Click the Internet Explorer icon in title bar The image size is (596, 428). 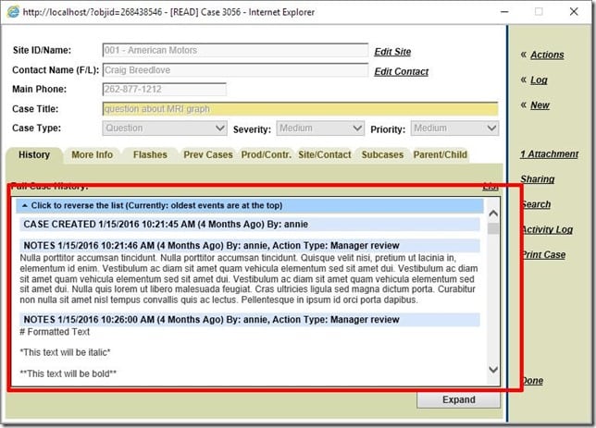click(x=13, y=12)
